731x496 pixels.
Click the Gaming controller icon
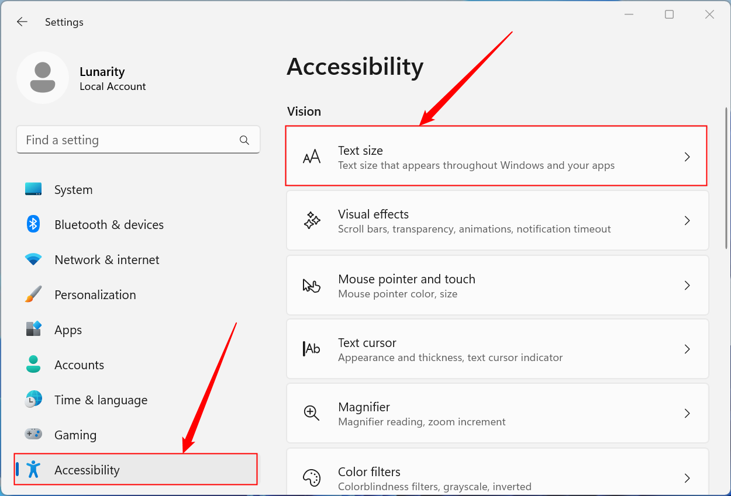click(33, 435)
